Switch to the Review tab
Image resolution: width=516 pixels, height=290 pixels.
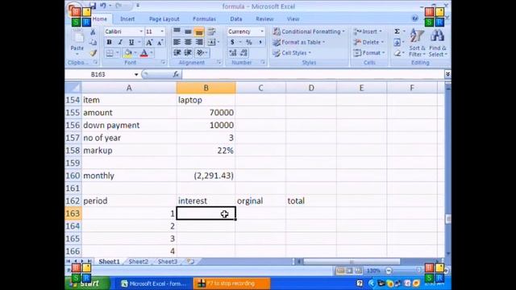264,19
